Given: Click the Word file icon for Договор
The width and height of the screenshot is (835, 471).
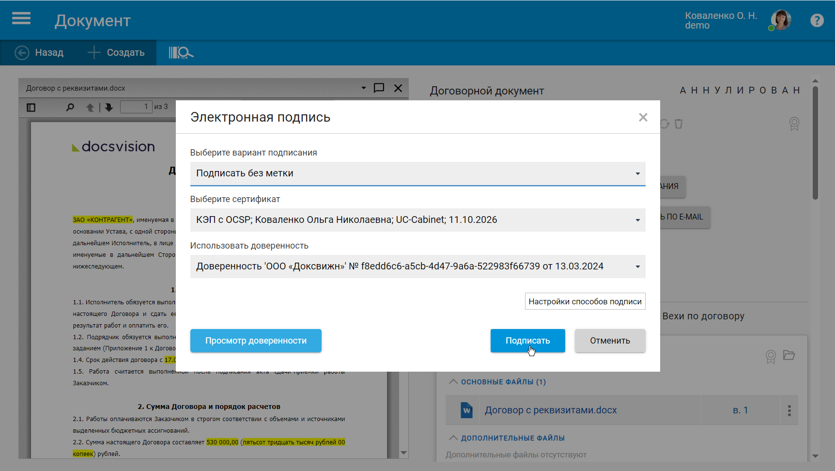Looking at the screenshot, I should pos(466,410).
